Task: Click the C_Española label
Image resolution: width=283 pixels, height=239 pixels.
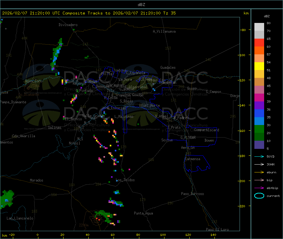Action: (136, 73)
